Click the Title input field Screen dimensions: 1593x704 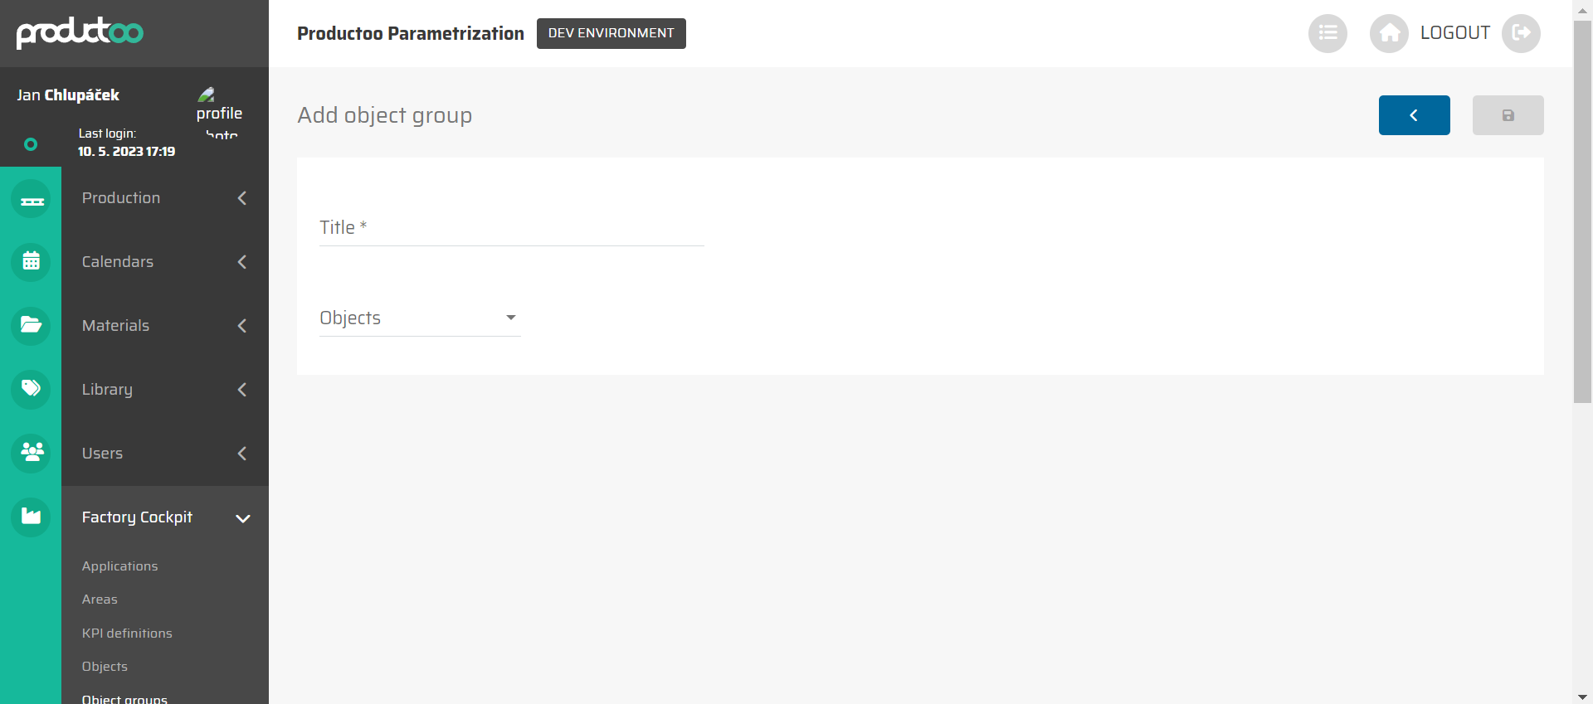click(x=512, y=227)
